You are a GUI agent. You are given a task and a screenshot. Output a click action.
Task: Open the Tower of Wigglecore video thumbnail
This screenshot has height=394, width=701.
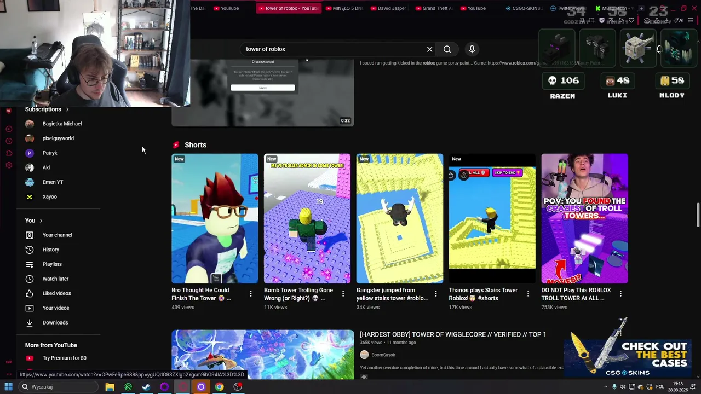pyautogui.click(x=263, y=355)
